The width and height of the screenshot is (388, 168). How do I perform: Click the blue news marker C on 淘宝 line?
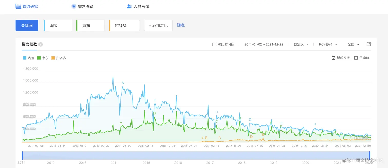click(217, 112)
